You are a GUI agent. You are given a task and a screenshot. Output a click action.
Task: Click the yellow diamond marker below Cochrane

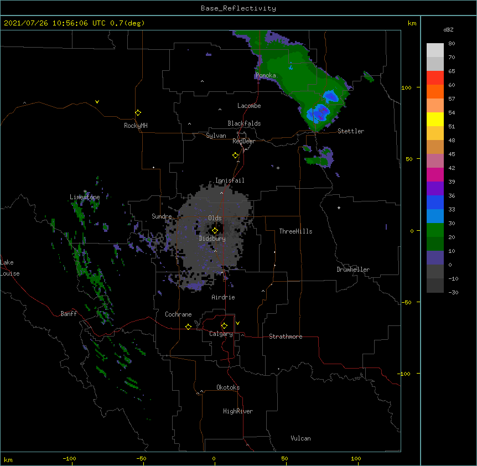188,327
